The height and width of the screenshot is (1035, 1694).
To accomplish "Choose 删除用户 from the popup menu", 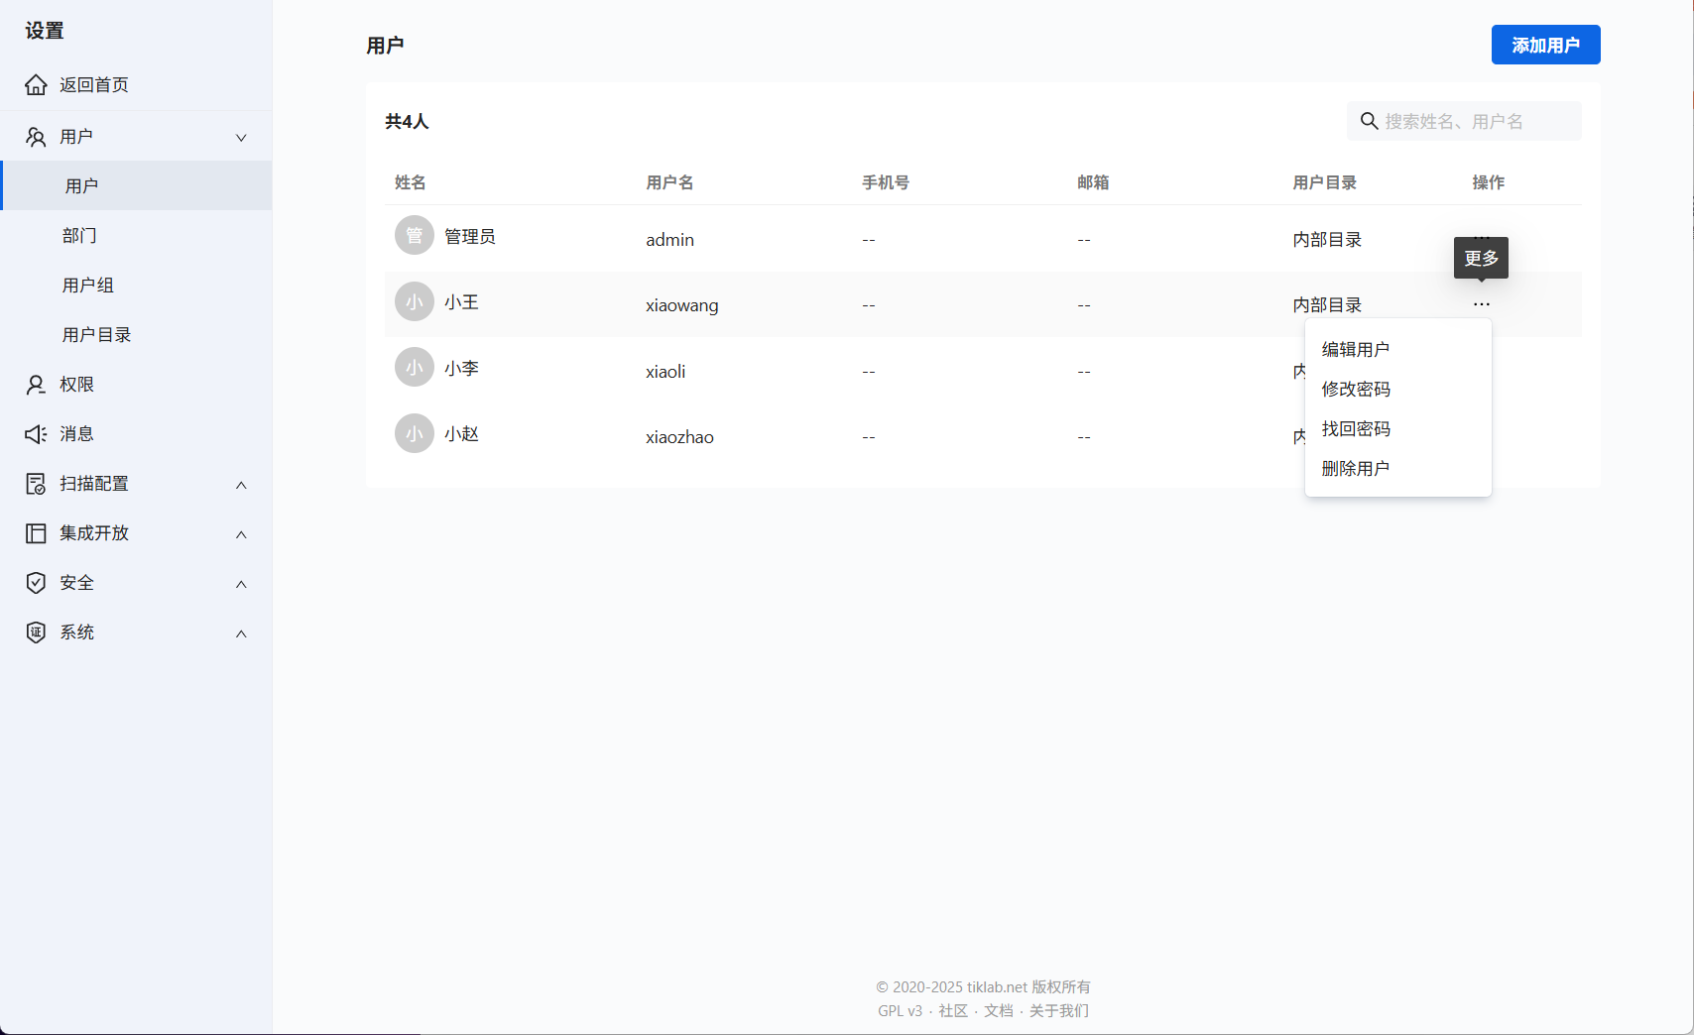I will (x=1398, y=468).
